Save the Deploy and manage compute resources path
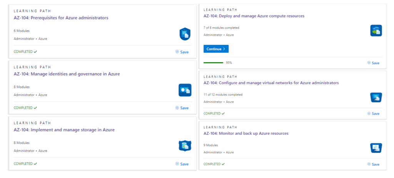 [373, 63]
